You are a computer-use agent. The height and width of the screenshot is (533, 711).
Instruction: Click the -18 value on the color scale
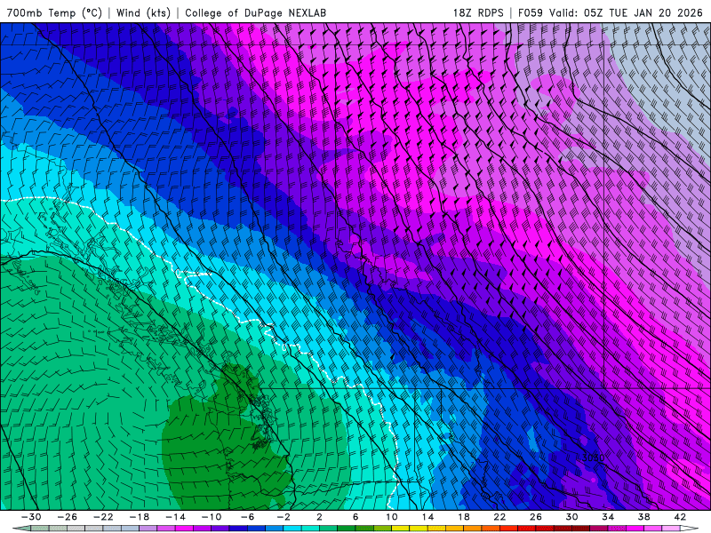point(140,517)
